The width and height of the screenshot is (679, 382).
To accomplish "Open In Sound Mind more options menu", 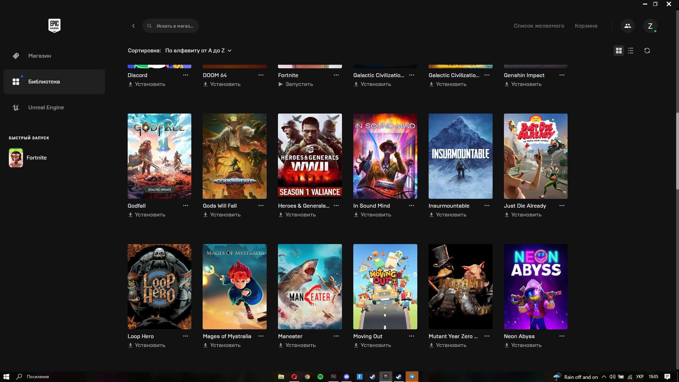I will (x=412, y=206).
